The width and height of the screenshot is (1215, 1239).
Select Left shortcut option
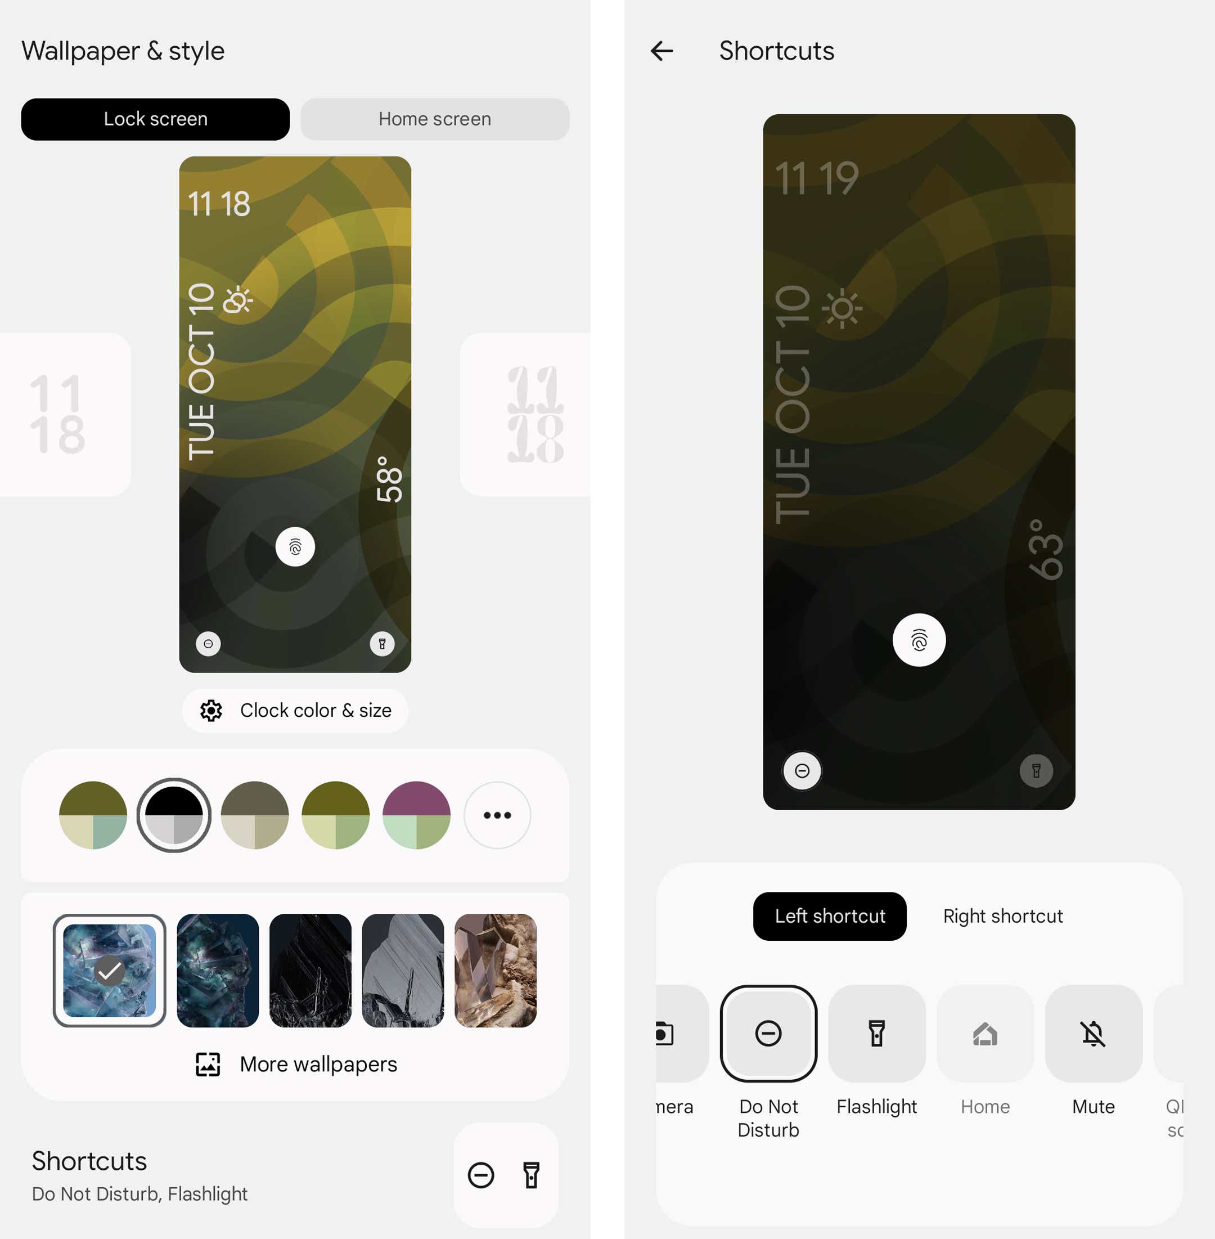[830, 915]
